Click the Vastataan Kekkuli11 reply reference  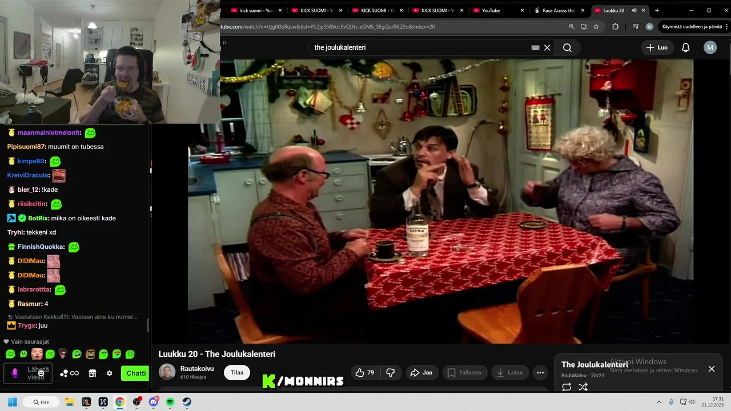[73, 317]
